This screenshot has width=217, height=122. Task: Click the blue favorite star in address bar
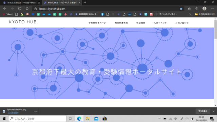181,9
